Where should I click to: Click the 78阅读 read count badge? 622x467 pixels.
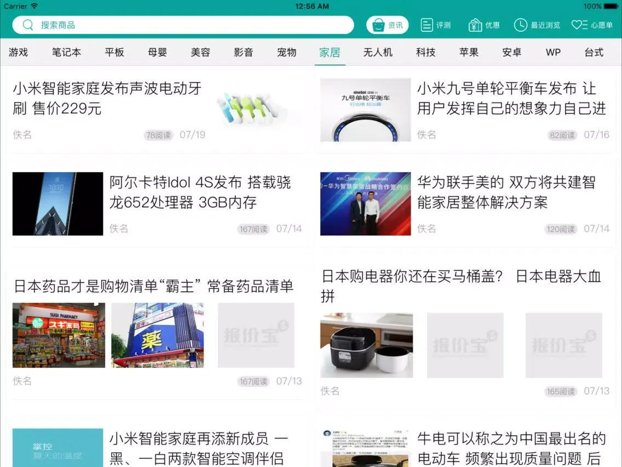tap(158, 135)
